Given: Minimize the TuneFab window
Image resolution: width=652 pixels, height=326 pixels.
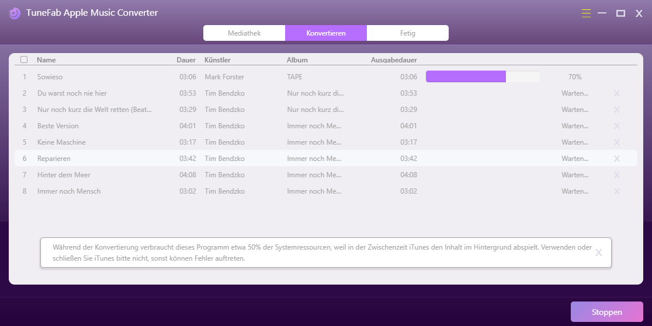Looking at the screenshot, I should [x=602, y=13].
